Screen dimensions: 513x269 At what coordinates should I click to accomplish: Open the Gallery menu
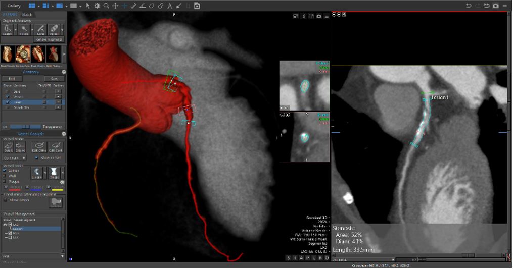[14, 6]
